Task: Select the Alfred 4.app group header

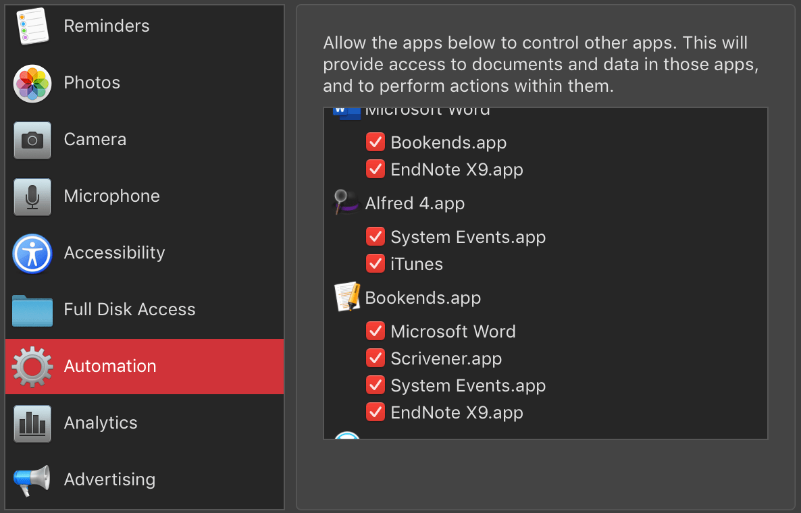Action: 415,203
